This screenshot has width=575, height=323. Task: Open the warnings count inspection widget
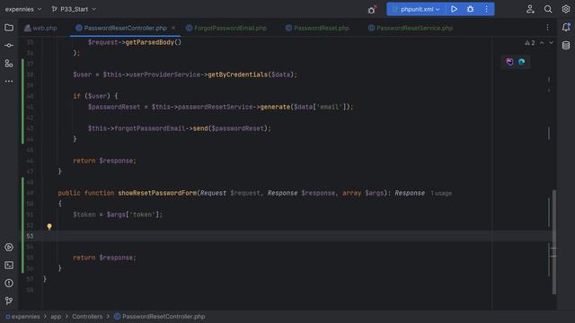529,43
